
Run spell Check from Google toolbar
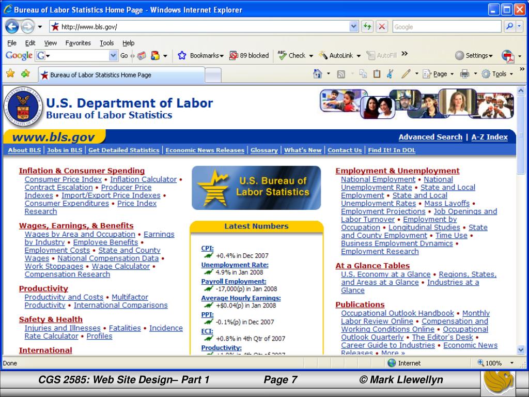point(292,55)
